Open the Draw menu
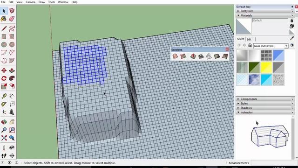 click(41, 2)
